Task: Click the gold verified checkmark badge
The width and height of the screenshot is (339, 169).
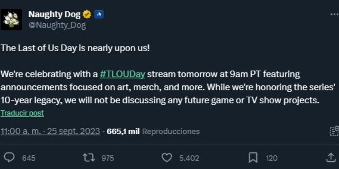Action: (86, 14)
